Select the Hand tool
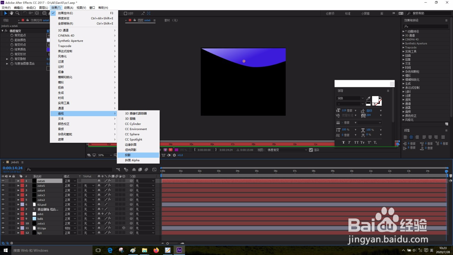Viewport: 453px width, 255px height. (x=12, y=13)
